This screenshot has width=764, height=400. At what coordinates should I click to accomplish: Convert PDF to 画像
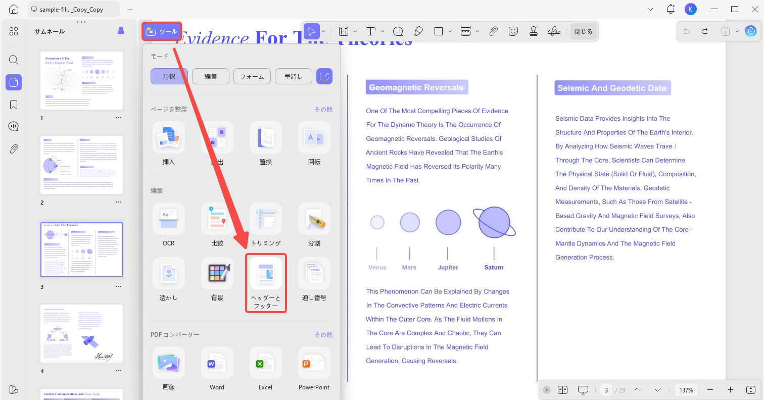[169, 369]
